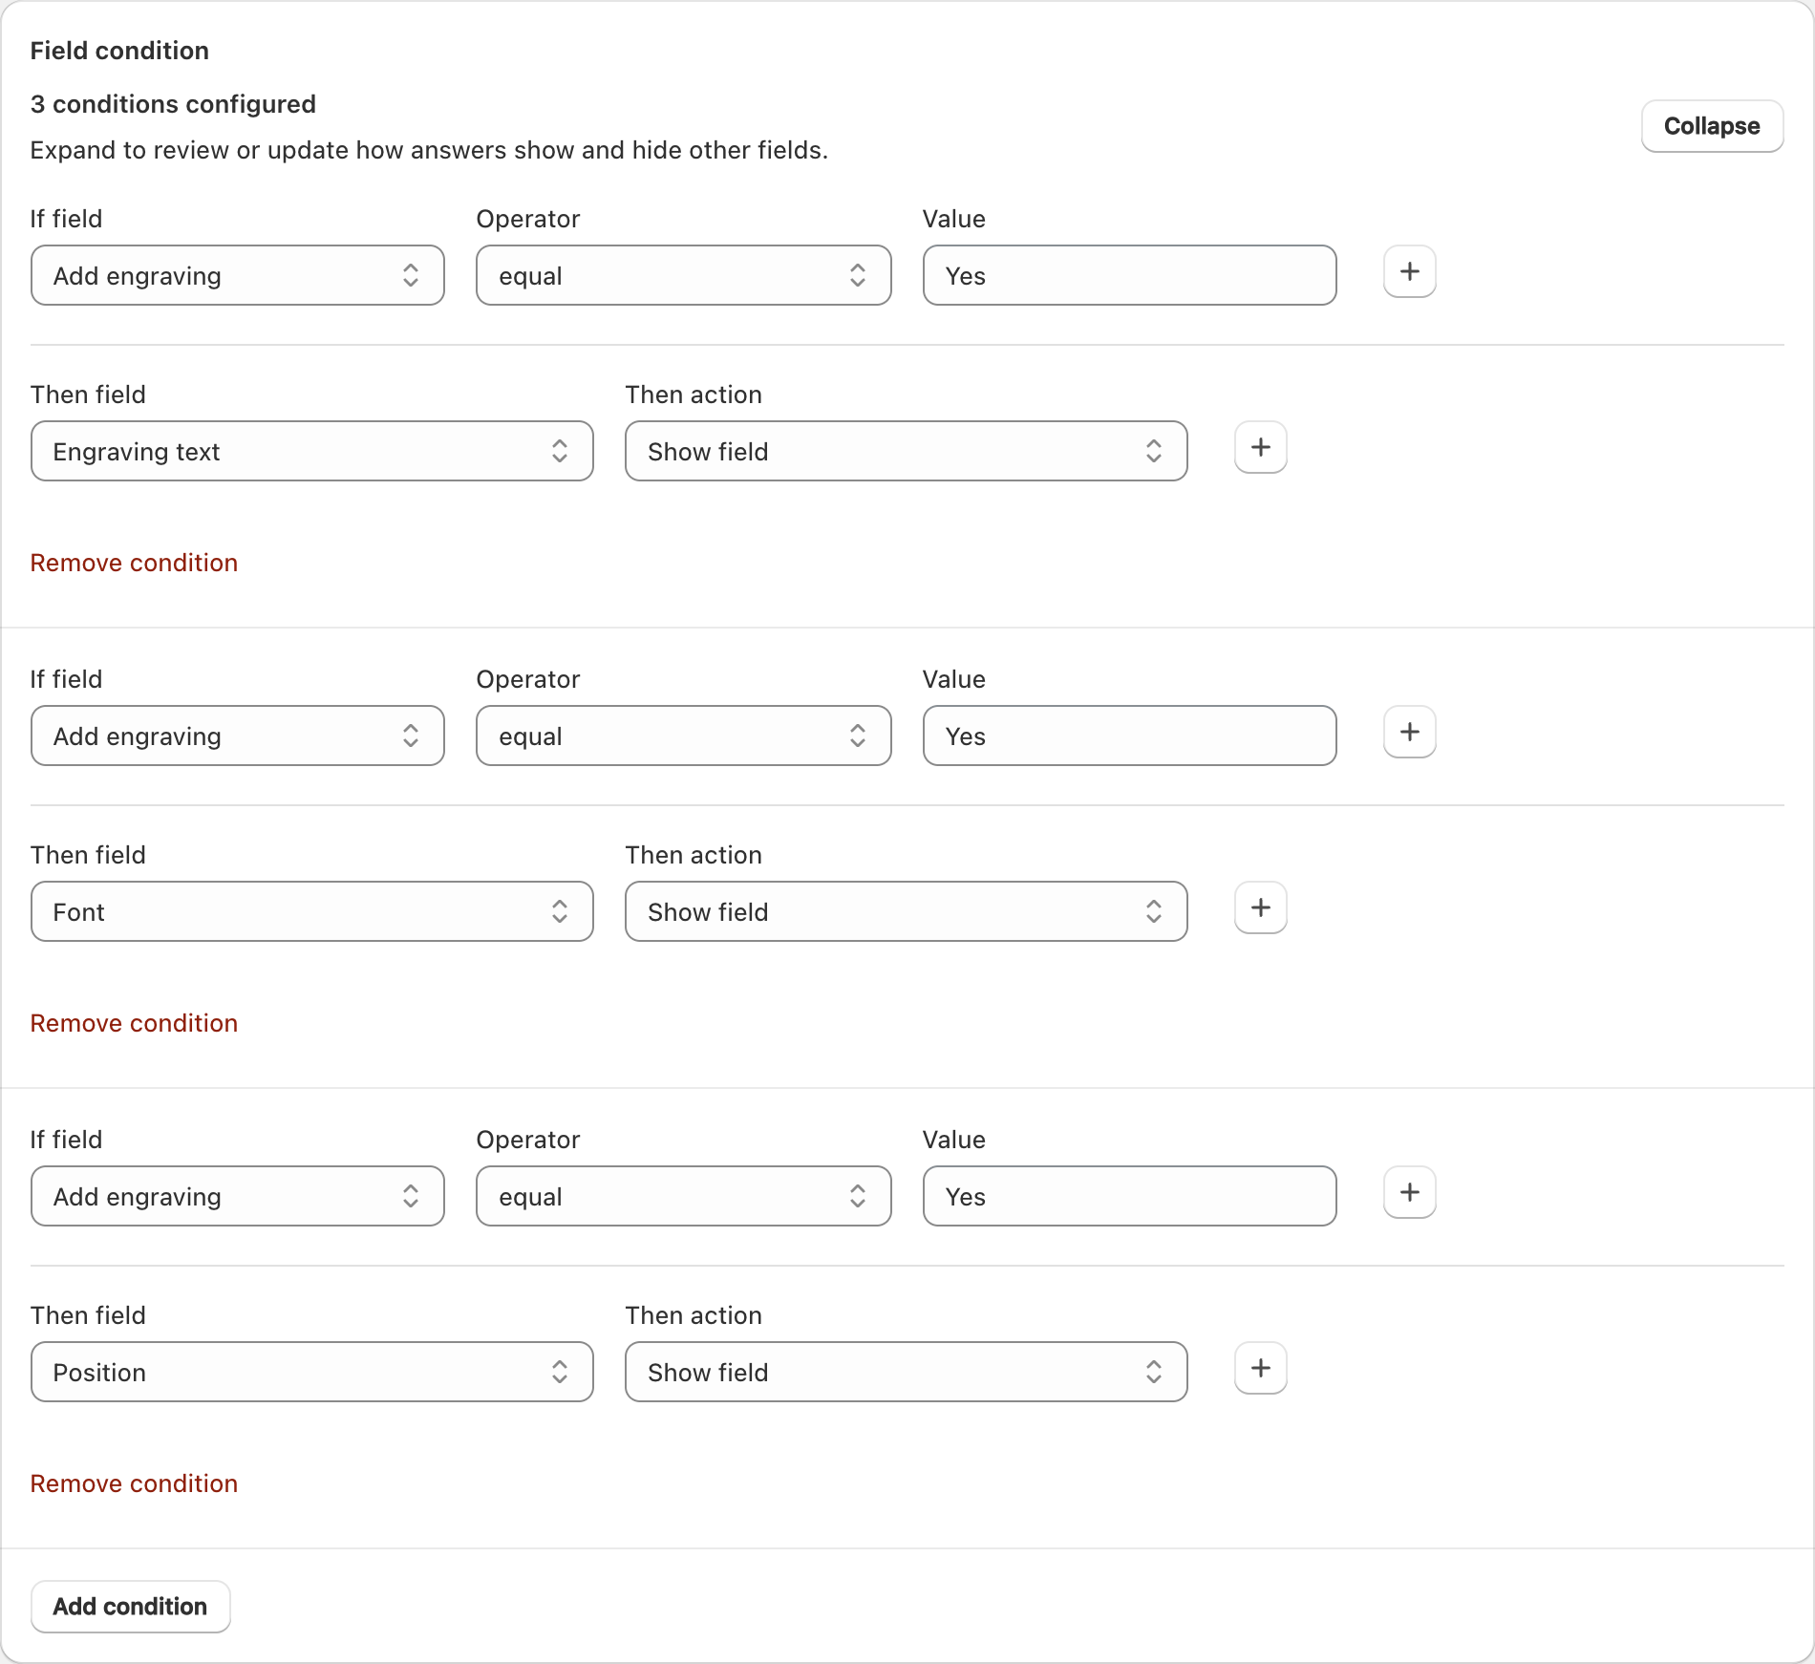Open the Engraving text Then field dropdown
The width and height of the screenshot is (1815, 1664).
pos(312,451)
